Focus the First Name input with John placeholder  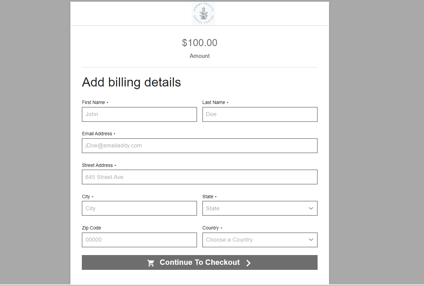(139, 114)
